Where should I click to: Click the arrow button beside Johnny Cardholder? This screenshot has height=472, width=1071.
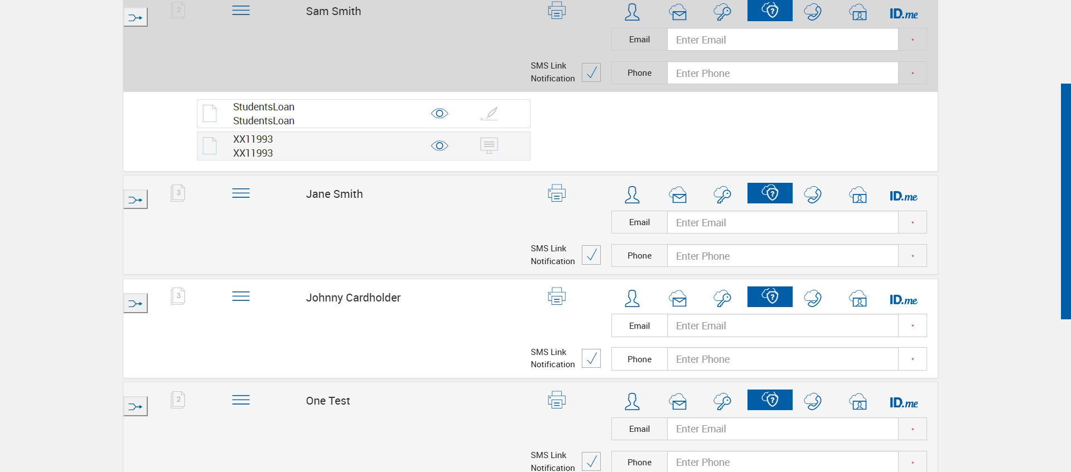coord(136,303)
